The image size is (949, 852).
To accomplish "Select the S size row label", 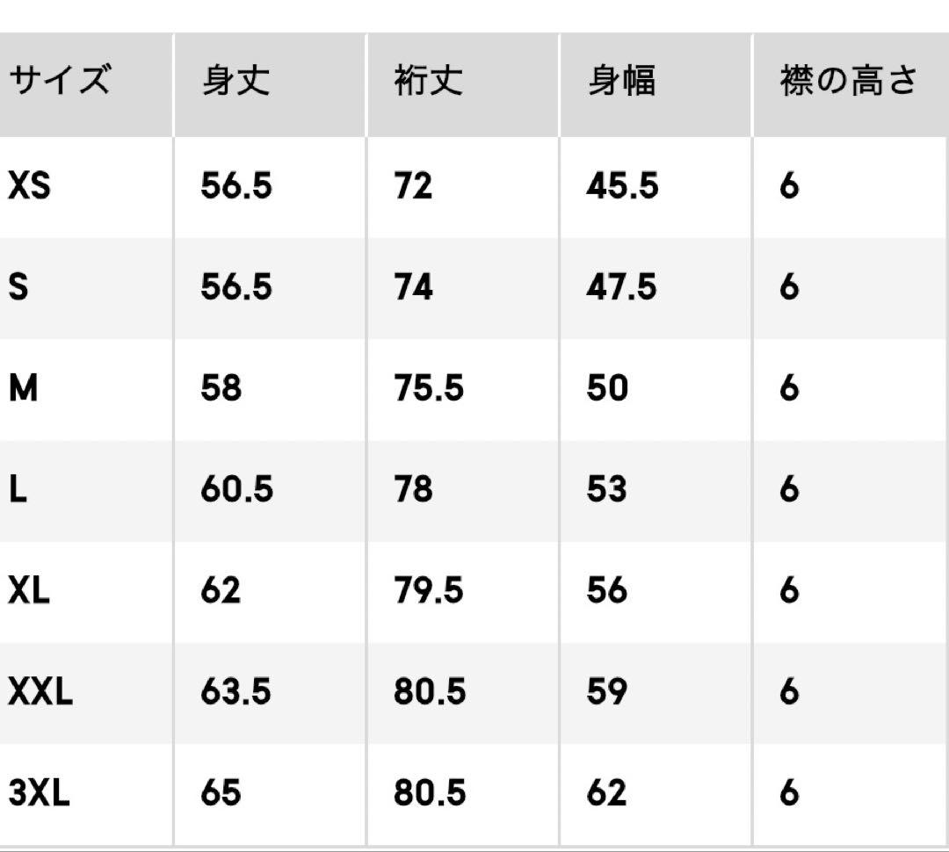I will (18, 287).
